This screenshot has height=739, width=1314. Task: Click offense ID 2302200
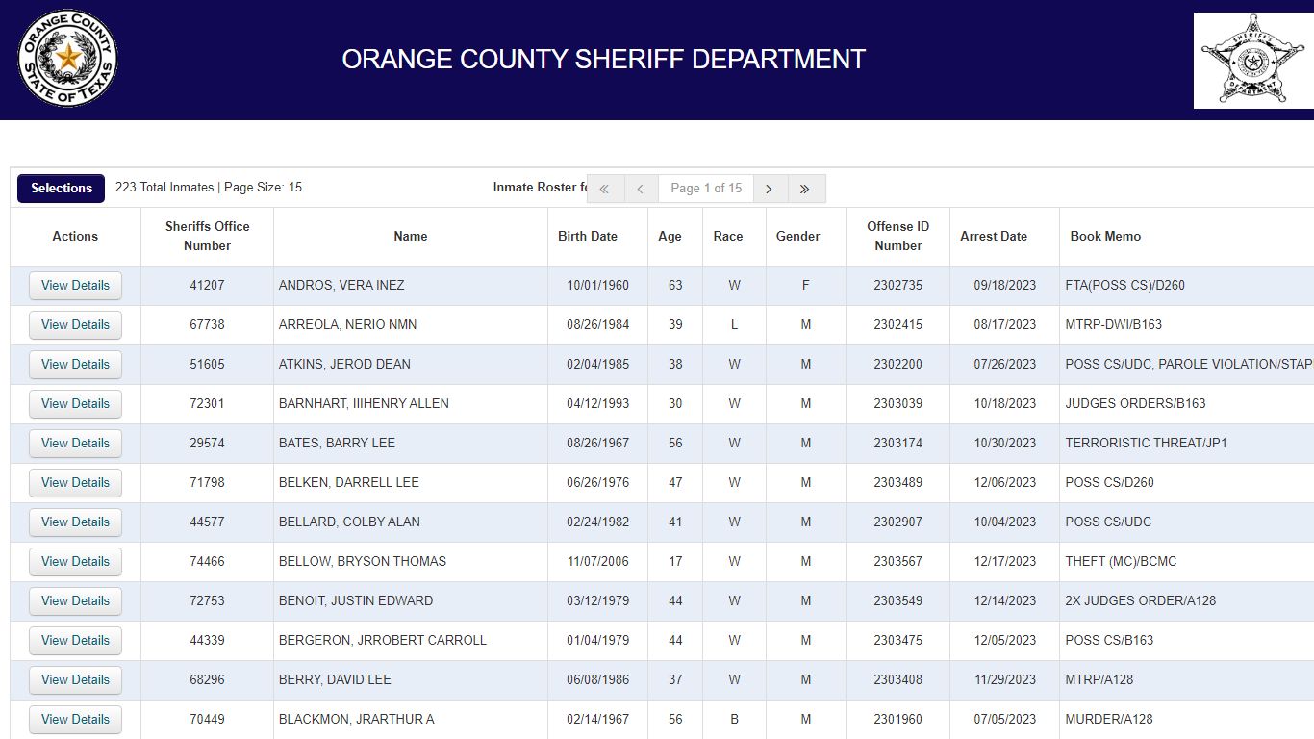[897, 365]
